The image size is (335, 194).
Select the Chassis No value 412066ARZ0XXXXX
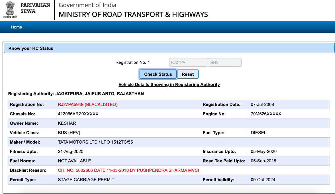(78, 114)
